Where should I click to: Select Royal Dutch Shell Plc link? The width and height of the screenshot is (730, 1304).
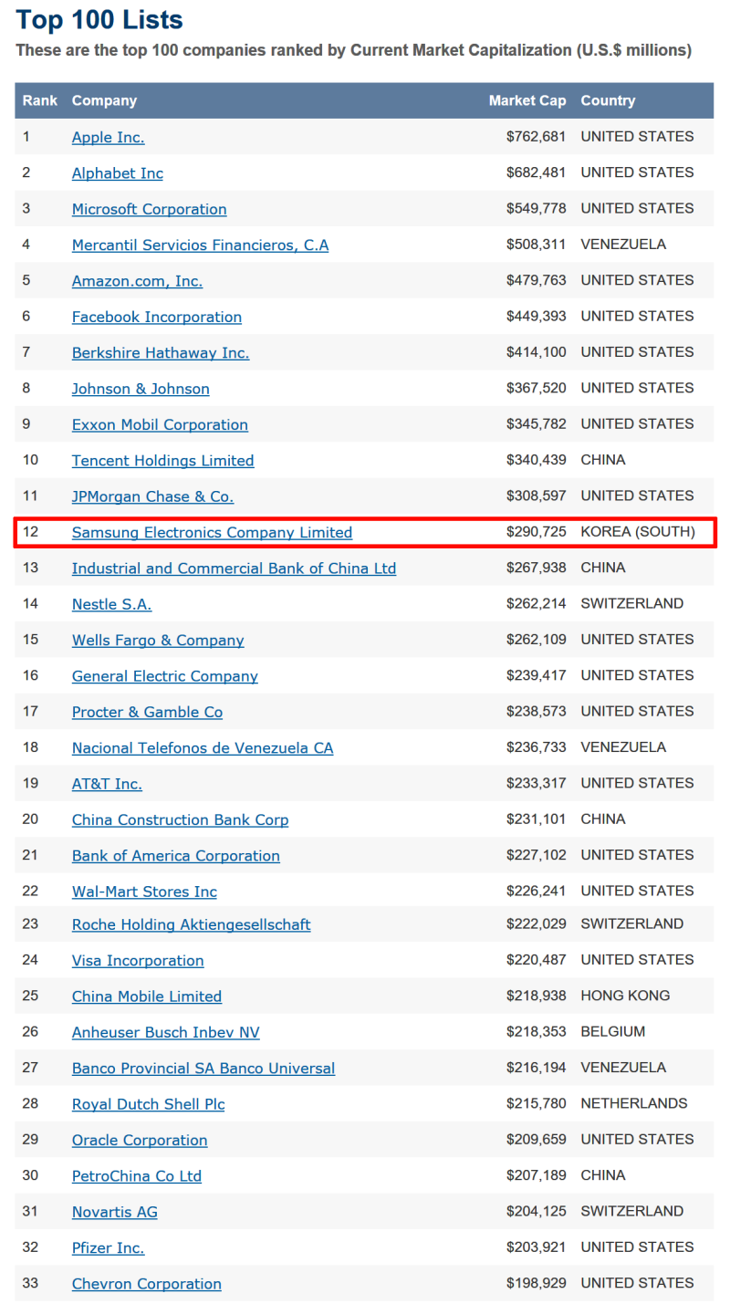pos(148,1105)
